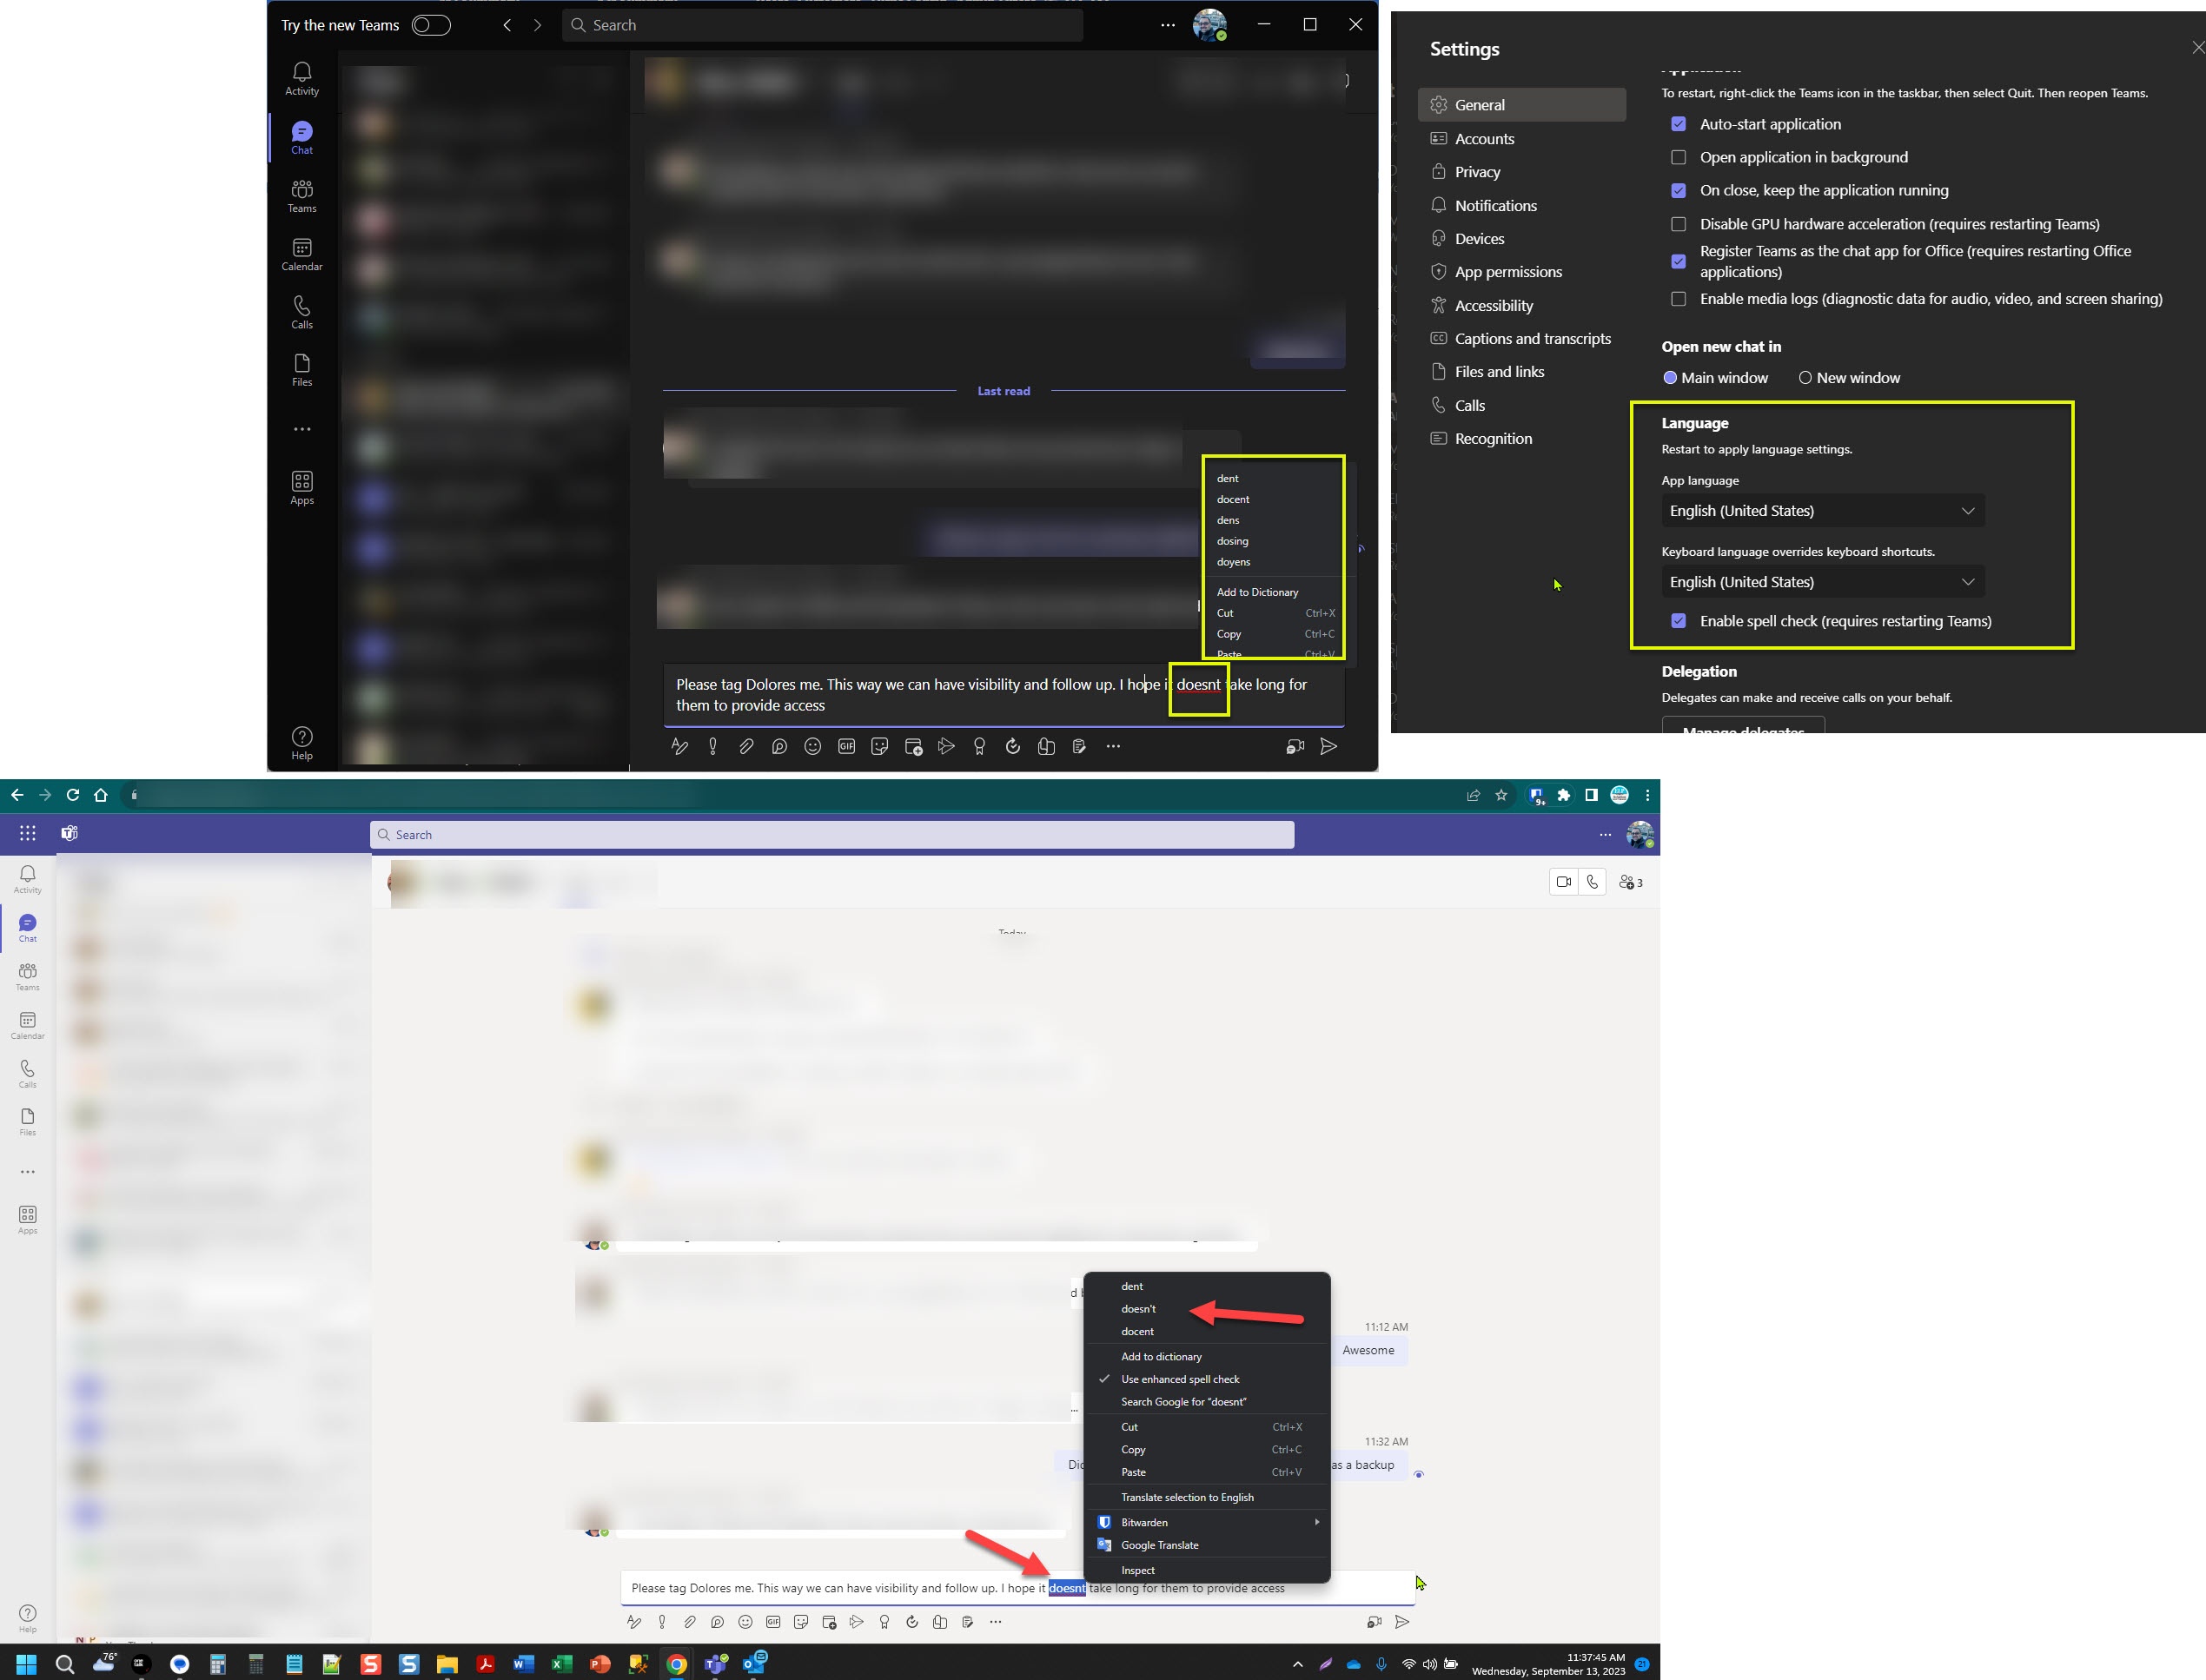Click Format icon in dark Teams compose toolbar

click(679, 746)
